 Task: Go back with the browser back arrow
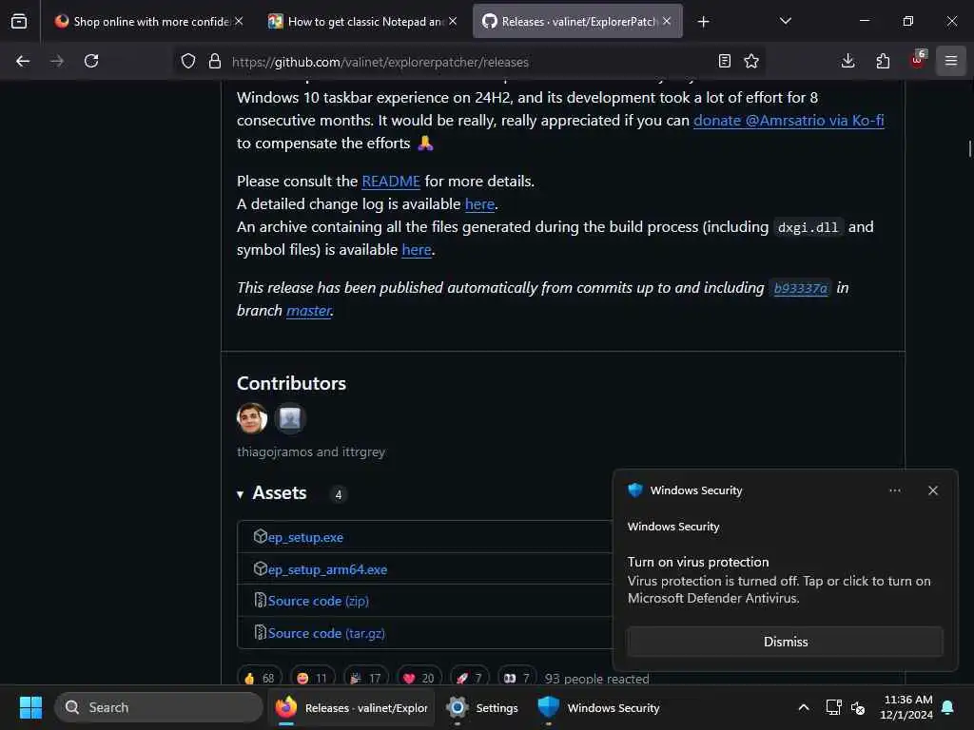(x=23, y=61)
